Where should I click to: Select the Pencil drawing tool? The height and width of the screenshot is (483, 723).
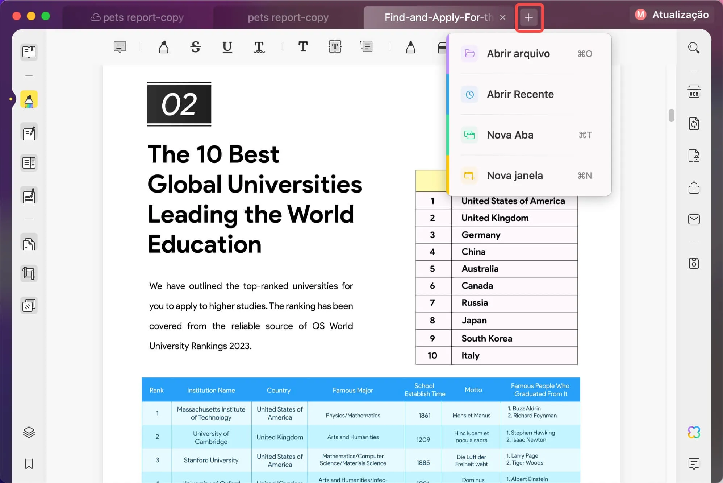410,47
